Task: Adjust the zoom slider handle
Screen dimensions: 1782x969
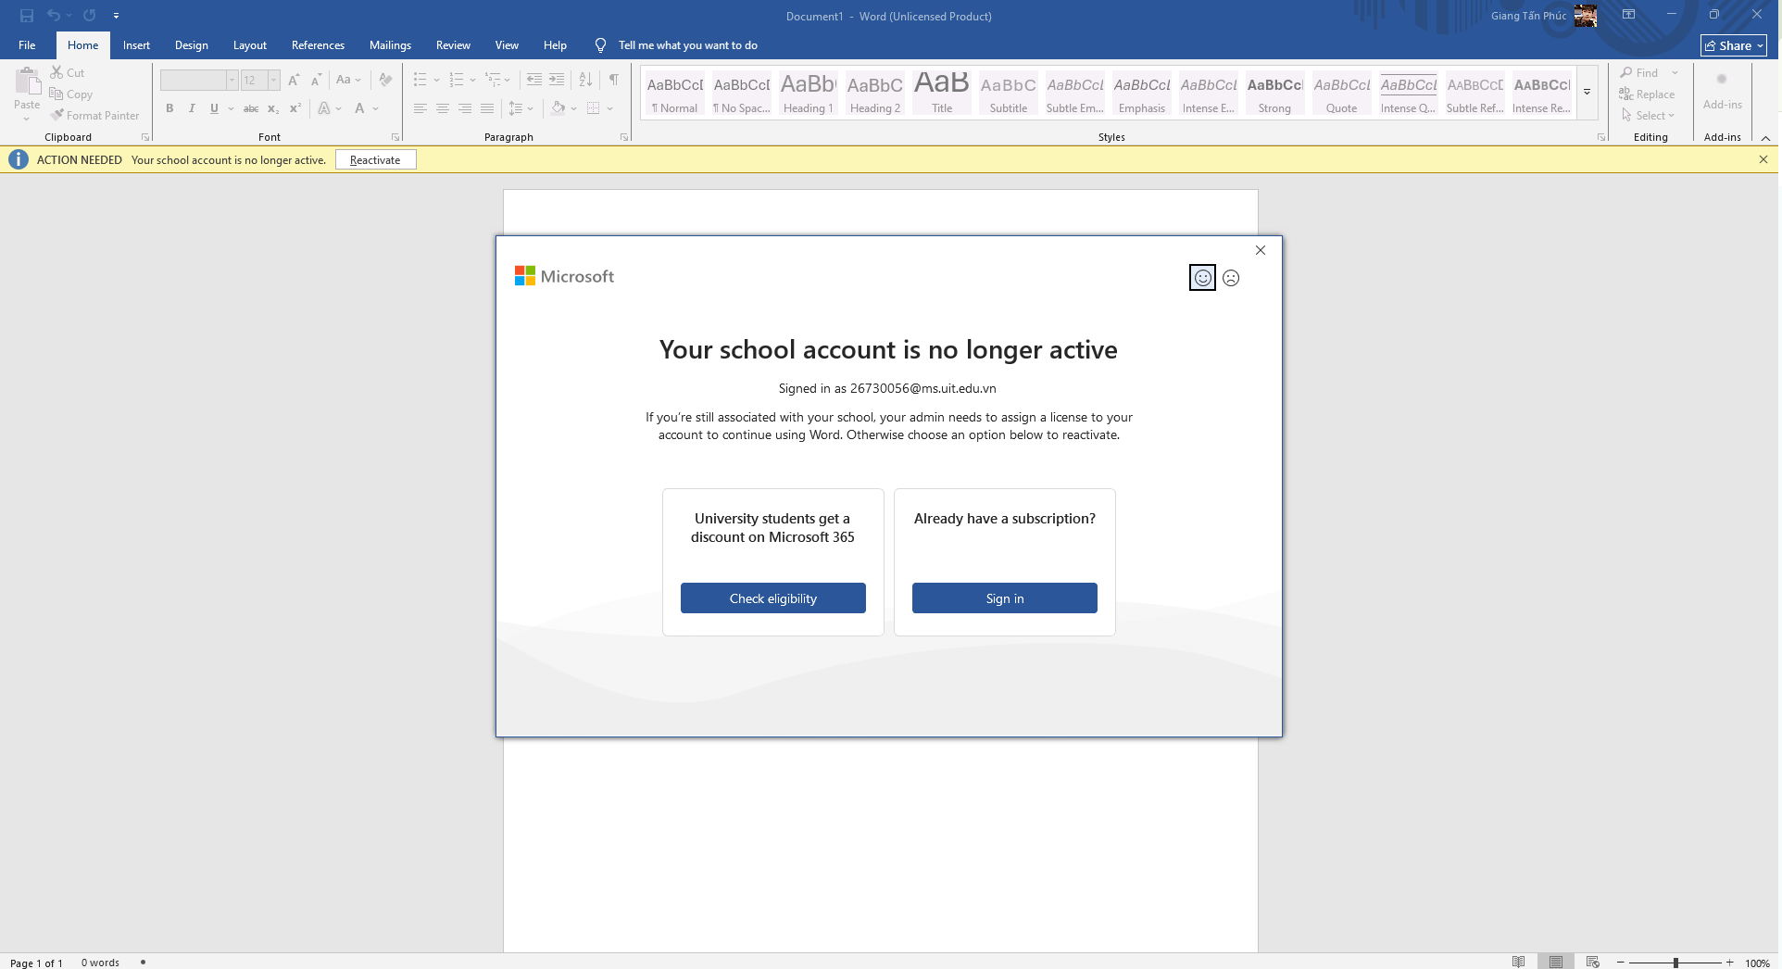Action: click(x=1675, y=963)
